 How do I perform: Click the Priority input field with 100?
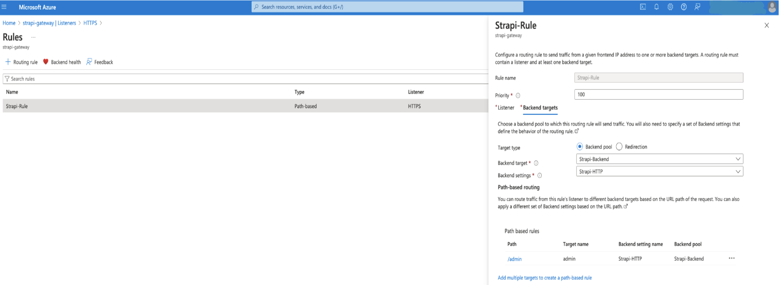[659, 94]
